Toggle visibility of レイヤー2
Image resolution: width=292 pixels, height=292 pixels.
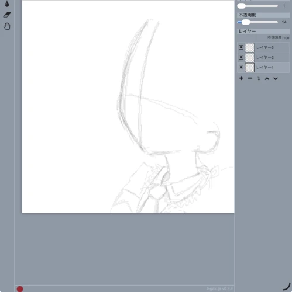tap(241, 57)
